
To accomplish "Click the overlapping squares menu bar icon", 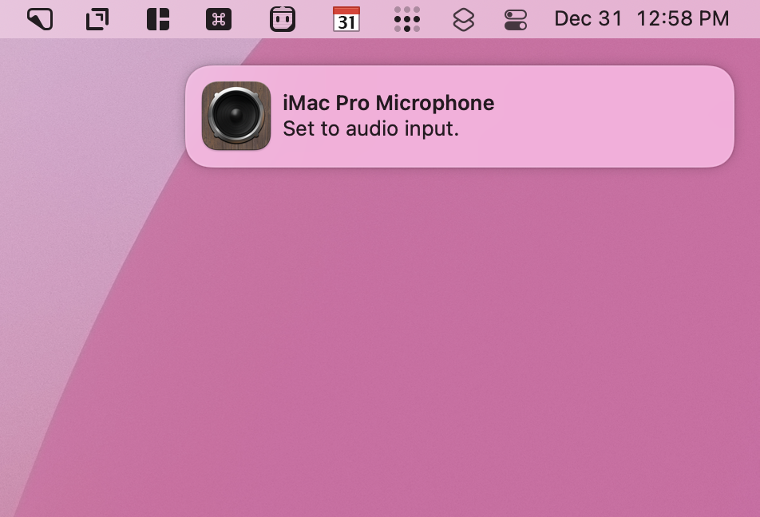I will (x=97, y=19).
